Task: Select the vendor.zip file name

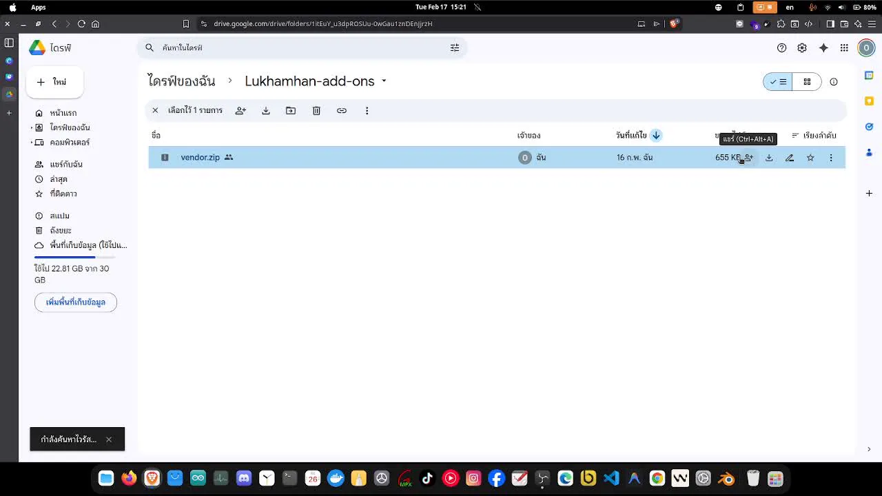Action: pos(200,158)
